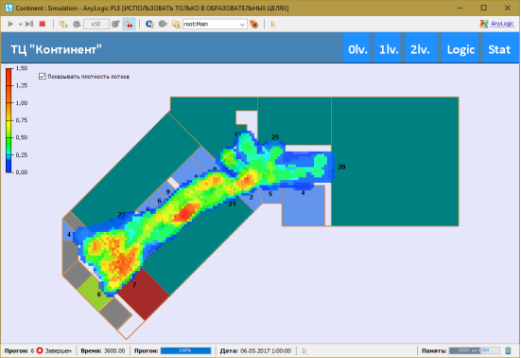Image resolution: width=521 pixels, height=358 pixels.
Task: Click the slow down simulation icon
Action: pyautogui.click(x=77, y=24)
